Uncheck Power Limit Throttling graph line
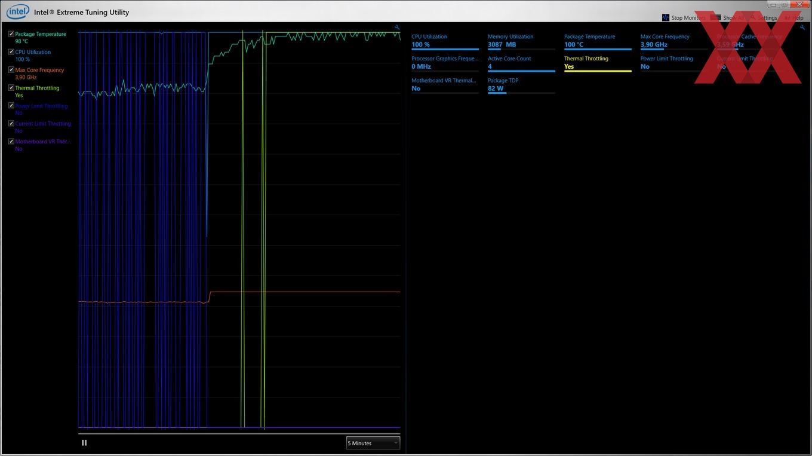The image size is (812, 456). (x=11, y=106)
